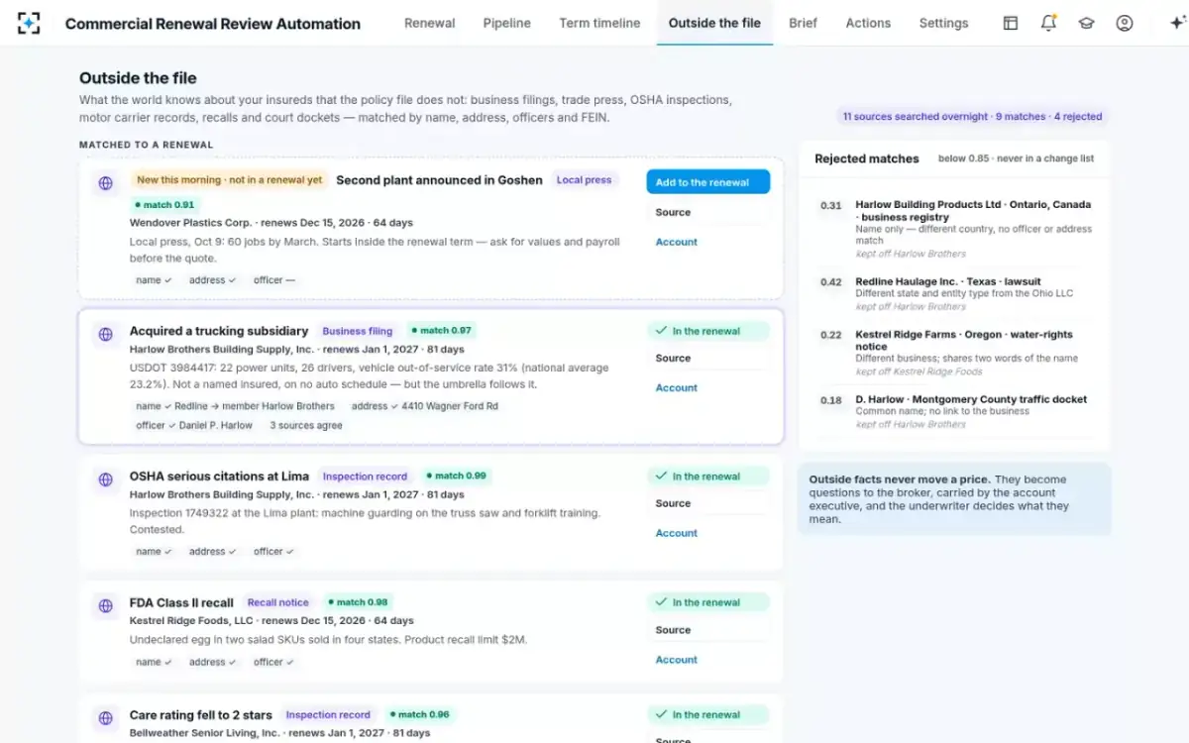Image resolution: width=1189 pixels, height=743 pixels.
Task: Click officer Daniel P. Harlow chip
Action: point(192,426)
